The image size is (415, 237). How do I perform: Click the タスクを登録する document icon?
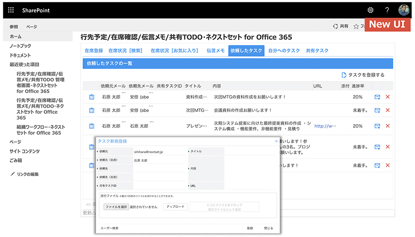[344, 75]
